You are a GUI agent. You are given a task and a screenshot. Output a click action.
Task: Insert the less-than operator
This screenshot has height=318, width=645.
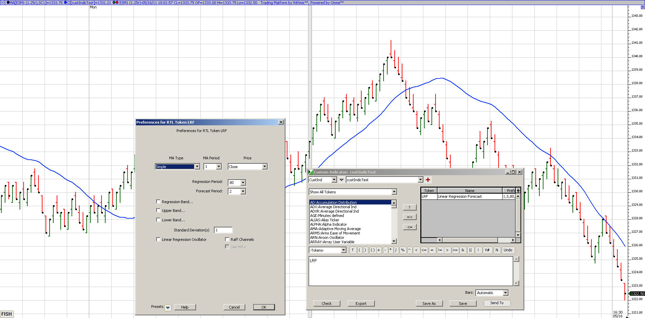coord(416,250)
